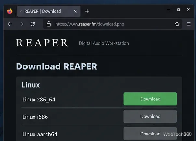Bookmark this page with the star
This screenshot has width=196, height=141.
point(177,24)
